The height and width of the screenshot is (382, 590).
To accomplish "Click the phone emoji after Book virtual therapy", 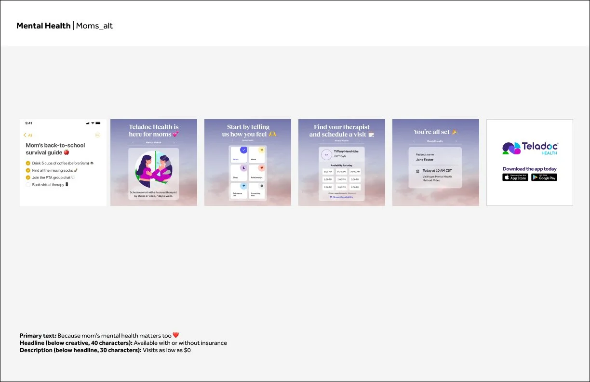I will click(67, 185).
